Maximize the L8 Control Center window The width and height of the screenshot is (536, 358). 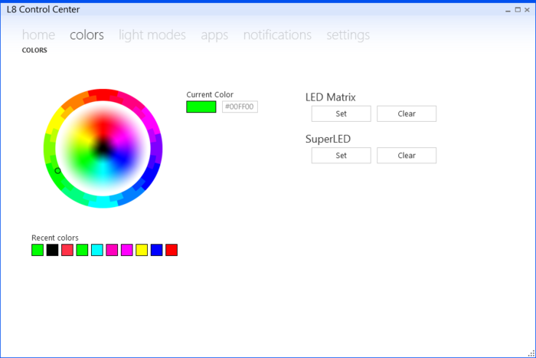[518, 10]
